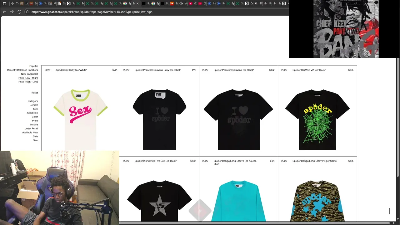Screen dimensions: 400x225
Task: Toggle the Instant filter
Action: [x=34, y=125]
